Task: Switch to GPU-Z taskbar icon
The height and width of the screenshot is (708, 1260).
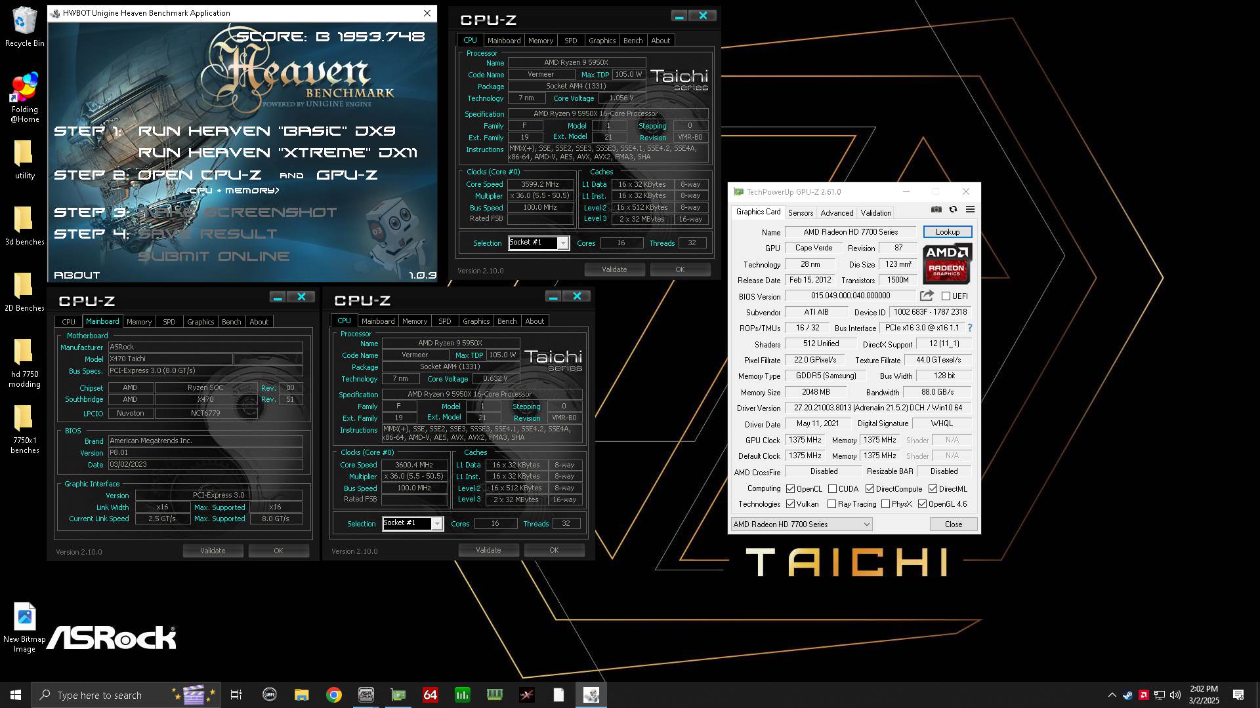Action: [398, 695]
